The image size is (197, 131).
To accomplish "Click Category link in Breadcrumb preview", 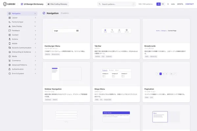I will [164, 31].
